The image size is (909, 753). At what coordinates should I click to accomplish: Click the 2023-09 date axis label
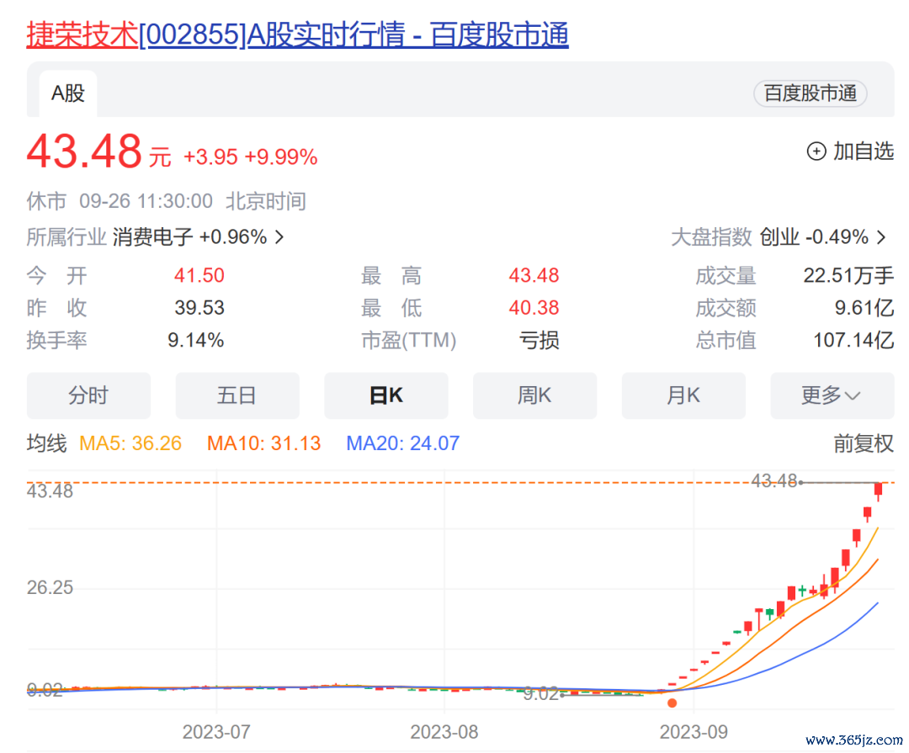pos(694,732)
